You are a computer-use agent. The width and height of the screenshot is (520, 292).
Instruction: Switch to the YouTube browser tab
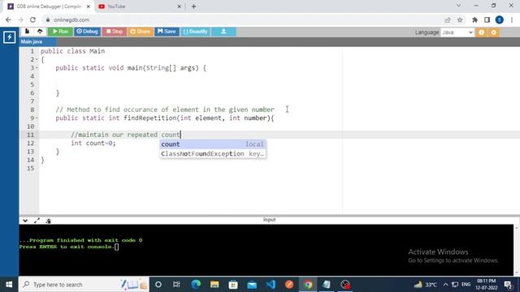[x=139, y=6]
